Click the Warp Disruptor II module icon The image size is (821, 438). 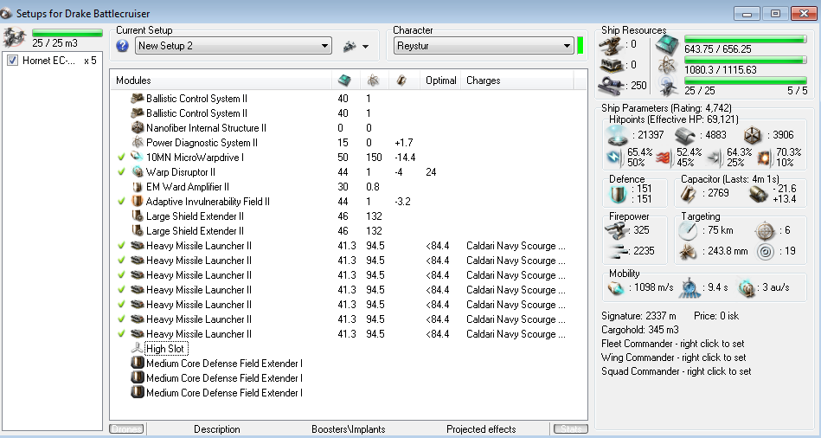click(138, 172)
